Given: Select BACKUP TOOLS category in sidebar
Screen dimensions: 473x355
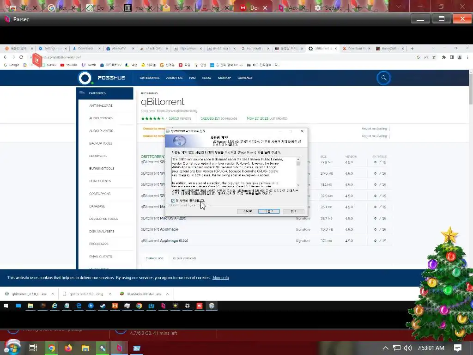Looking at the screenshot, I should pos(101,143).
